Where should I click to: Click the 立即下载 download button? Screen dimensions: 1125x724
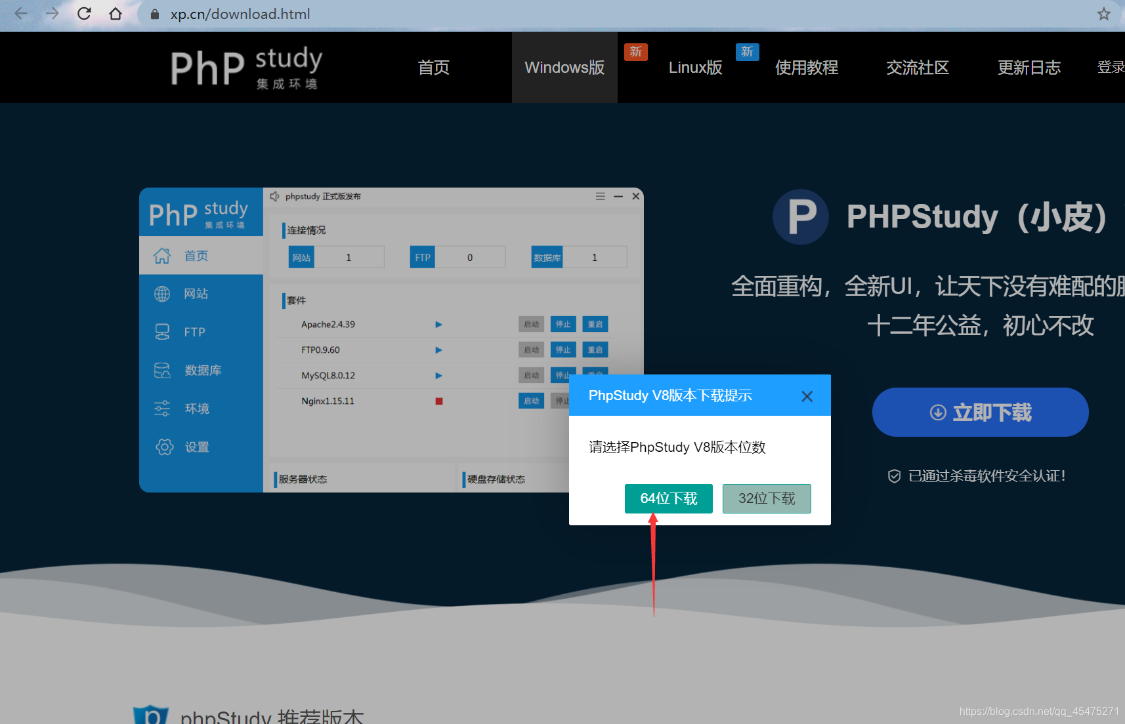point(979,412)
